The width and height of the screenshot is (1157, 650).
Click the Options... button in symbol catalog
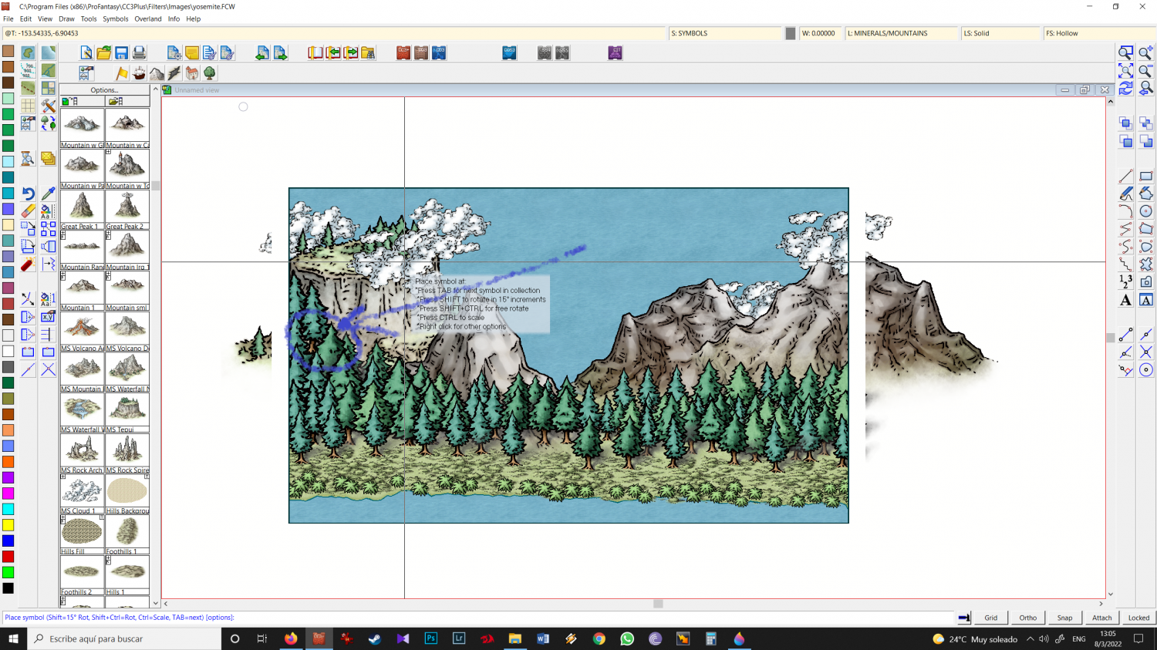click(x=105, y=90)
